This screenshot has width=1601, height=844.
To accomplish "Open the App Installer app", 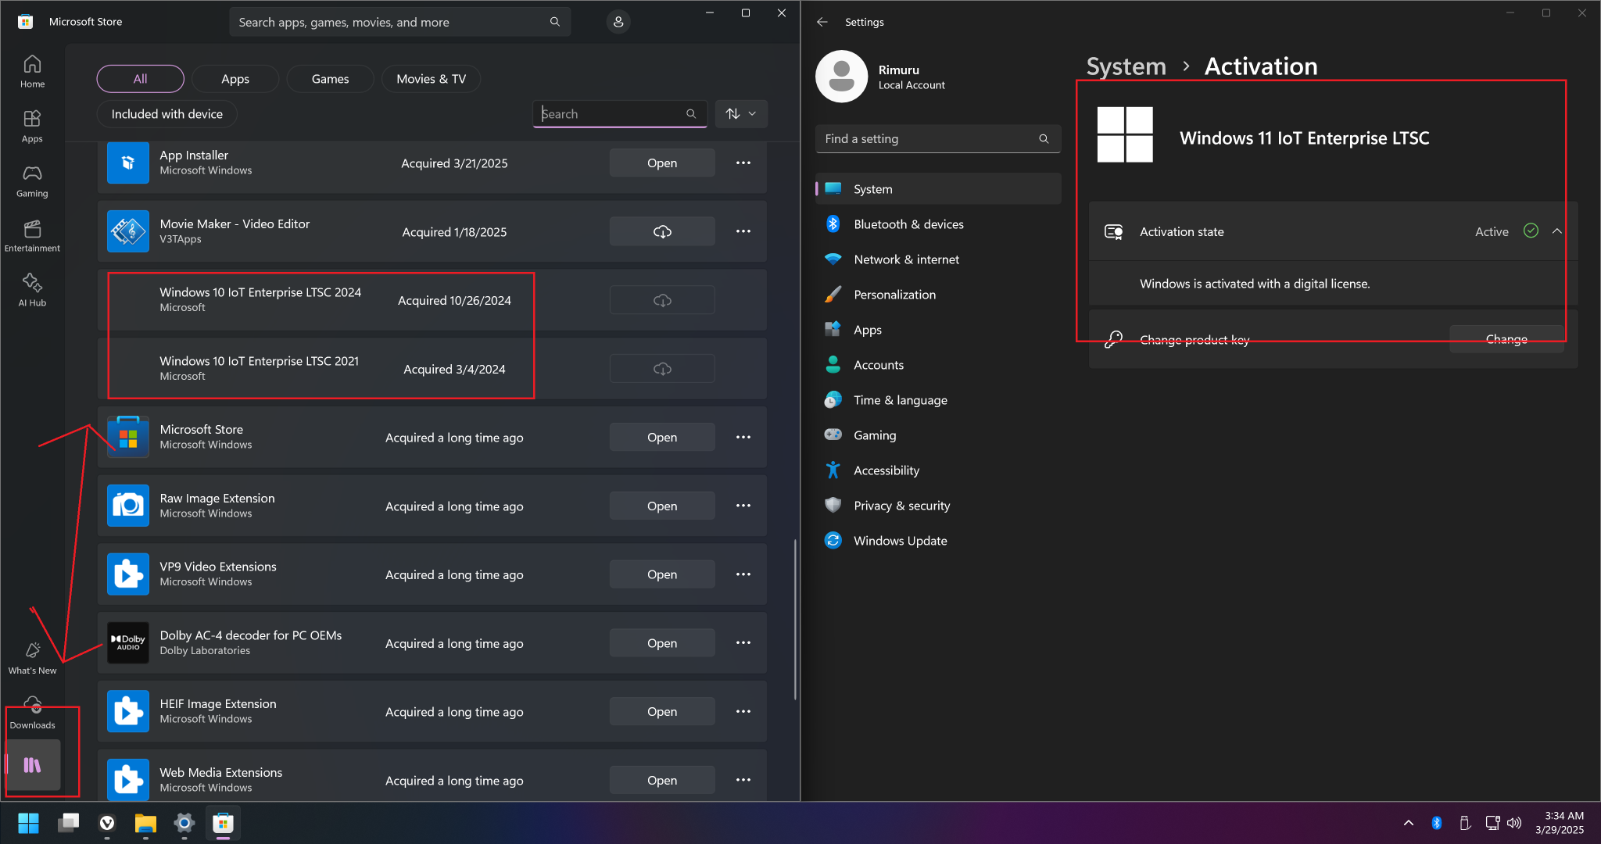I will tap(662, 163).
